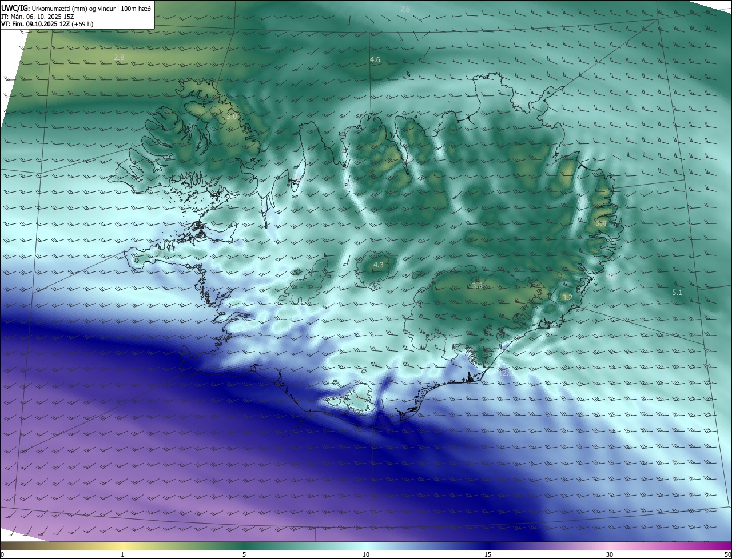Click the 3.6 value over Vatnajökull
The image size is (732, 559).
[477, 285]
